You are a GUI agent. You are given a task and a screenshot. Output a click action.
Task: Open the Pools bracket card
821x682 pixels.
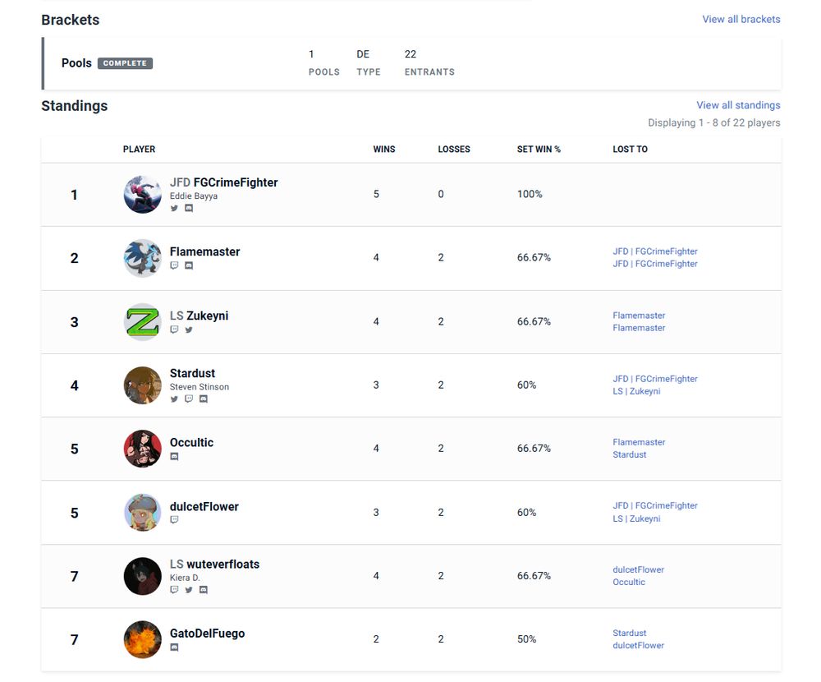[x=76, y=63]
